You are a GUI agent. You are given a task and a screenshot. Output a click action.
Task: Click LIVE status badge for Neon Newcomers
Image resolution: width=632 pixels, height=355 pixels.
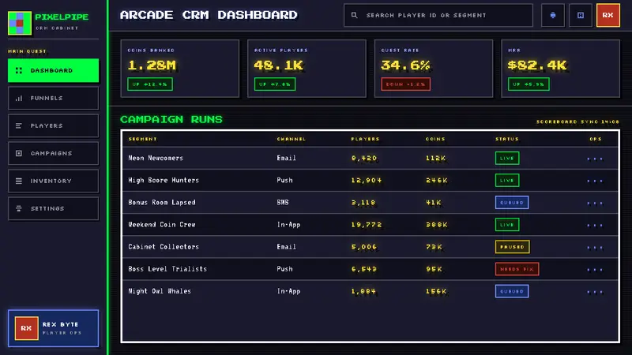[507, 159]
